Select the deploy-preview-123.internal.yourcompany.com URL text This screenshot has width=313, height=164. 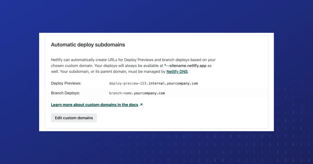pyautogui.click(x=153, y=83)
